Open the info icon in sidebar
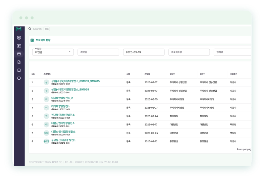This screenshot has width=264, height=180. coord(19,70)
